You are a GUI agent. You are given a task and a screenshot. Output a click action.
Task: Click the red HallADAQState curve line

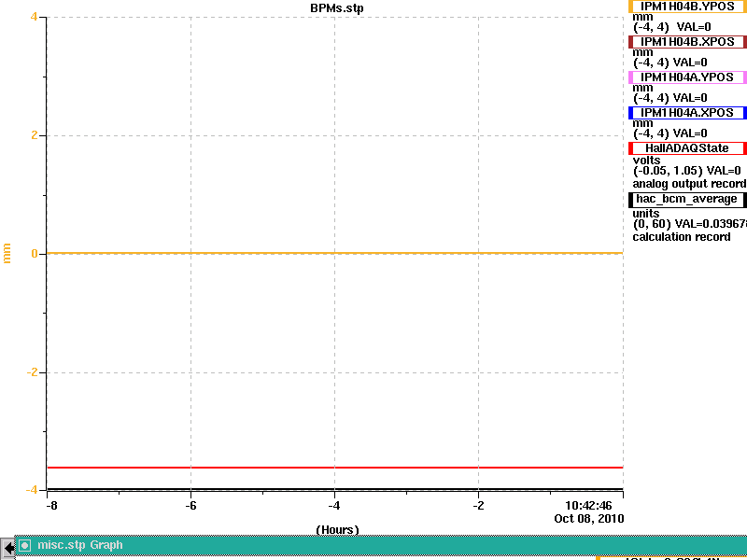(334, 468)
